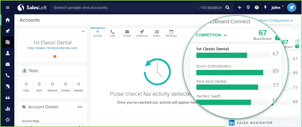
Task: Open the dialer keypad icon
Action: 248,7
